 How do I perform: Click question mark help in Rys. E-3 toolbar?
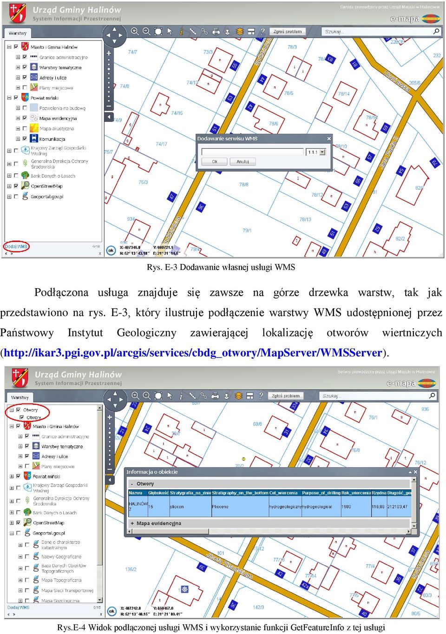coord(262,31)
